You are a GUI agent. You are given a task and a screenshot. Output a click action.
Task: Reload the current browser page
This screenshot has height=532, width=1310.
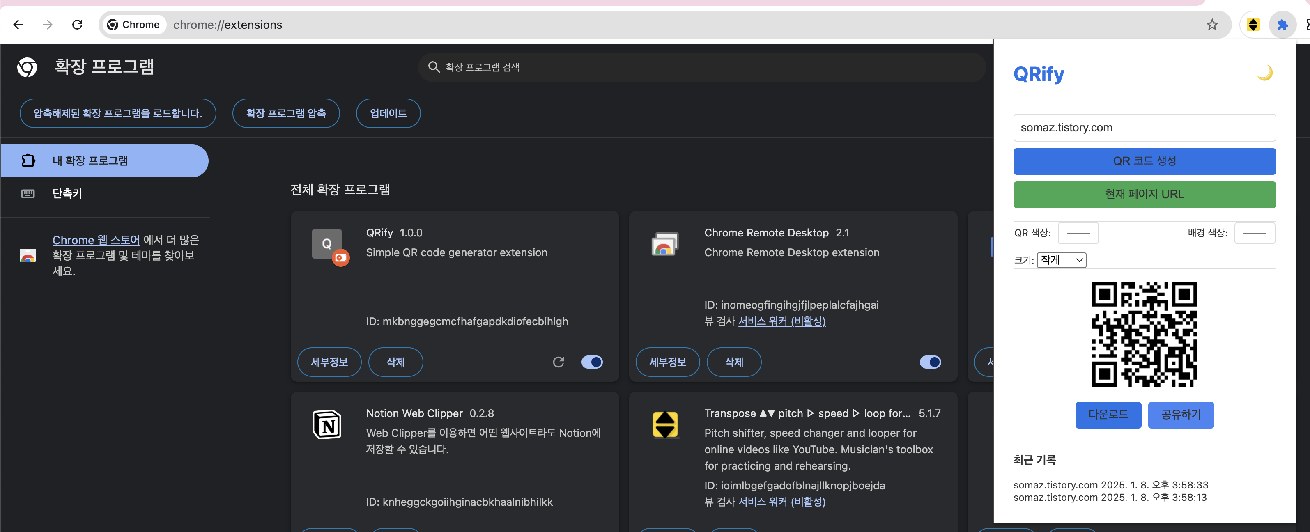pos(77,24)
